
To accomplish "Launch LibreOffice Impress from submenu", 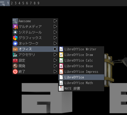I will click(81, 72).
